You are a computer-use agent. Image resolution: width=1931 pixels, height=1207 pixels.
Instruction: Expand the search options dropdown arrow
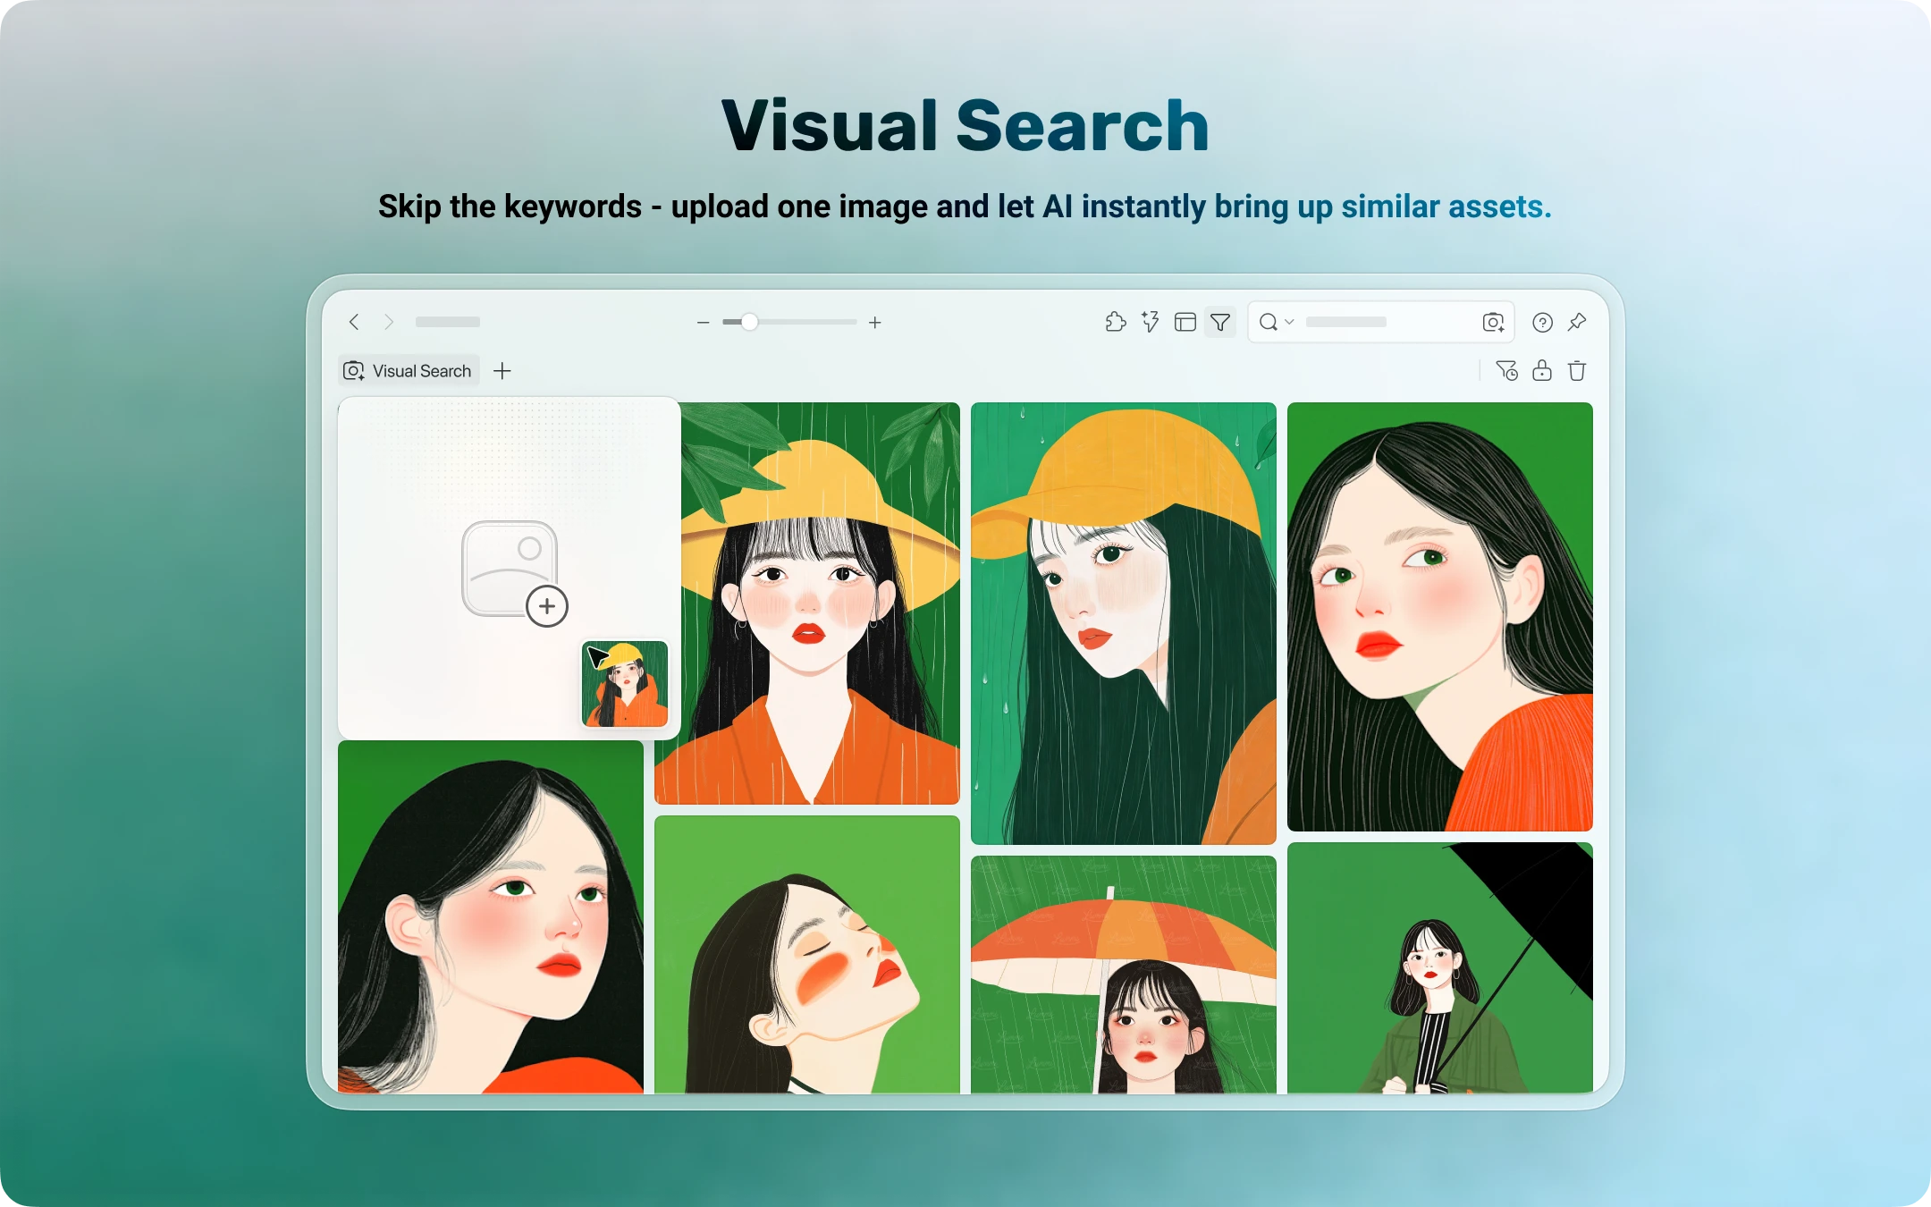point(1289,322)
